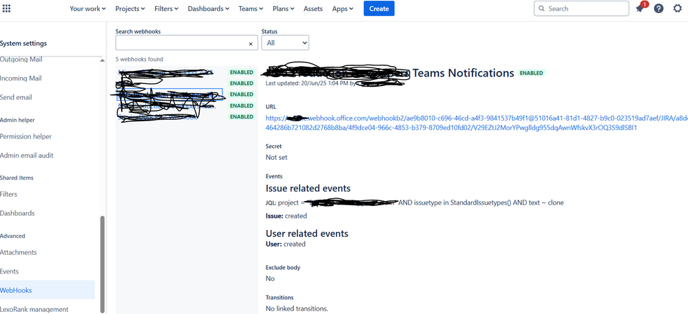This screenshot has height=314, width=688.
Task: Clear the webhook search with the x icon
Action: click(x=251, y=44)
